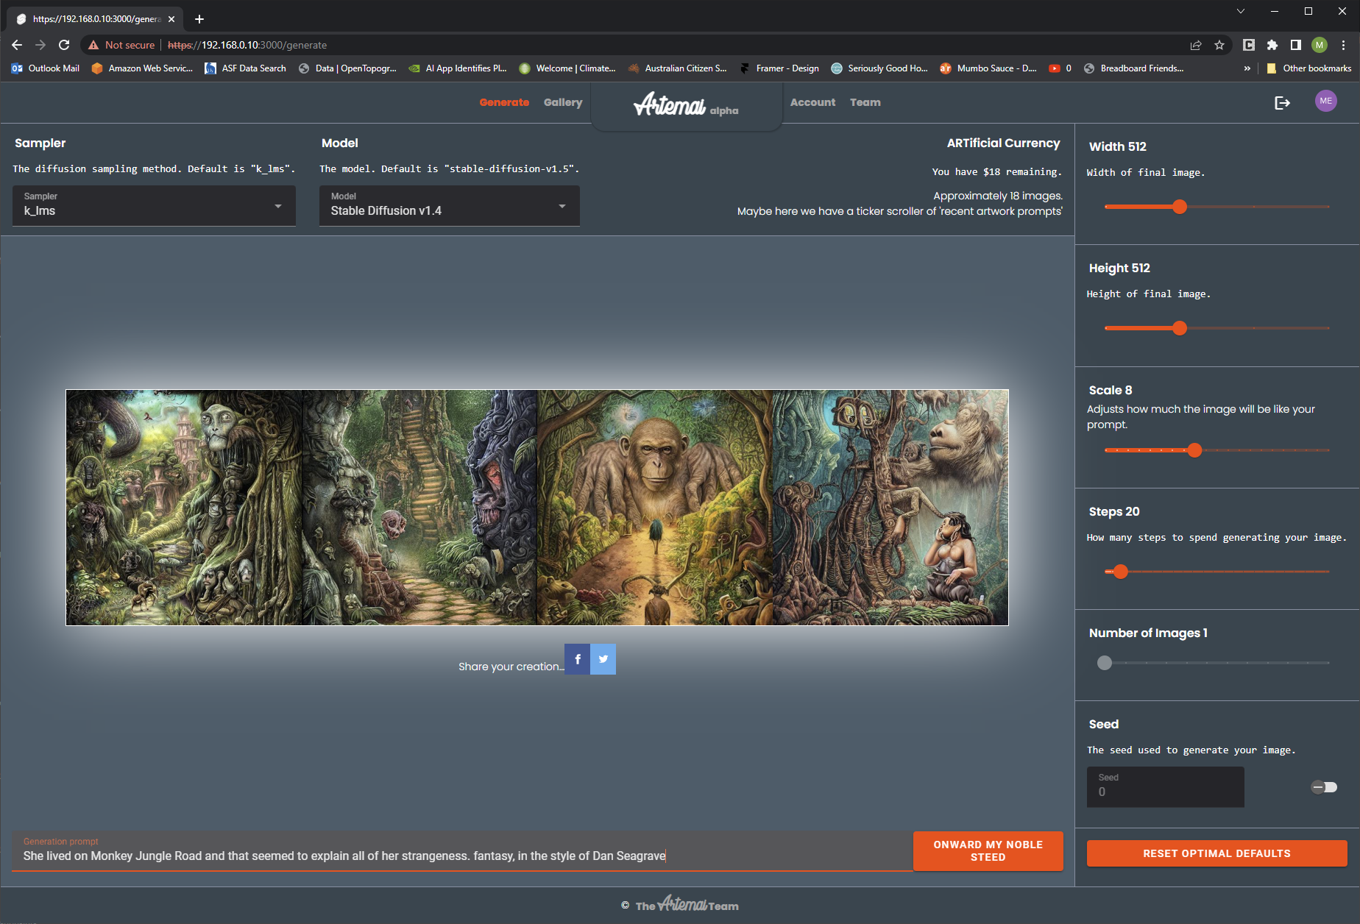Click the Artemai alpha logo

[x=686, y=104]
